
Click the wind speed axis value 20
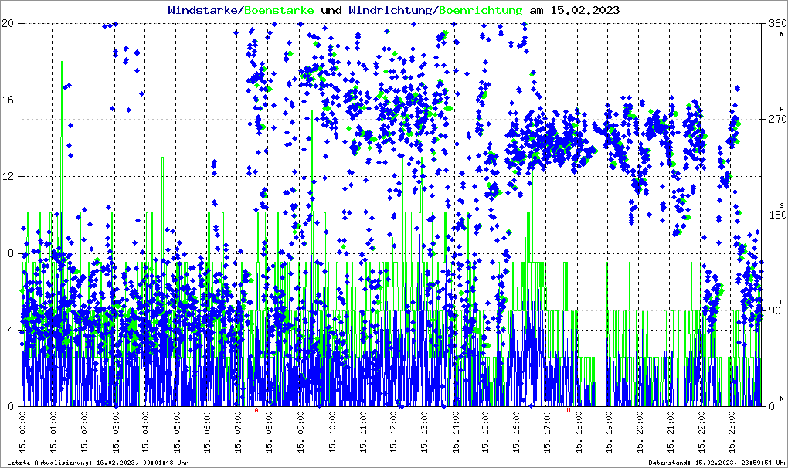(x=8, y=23)
